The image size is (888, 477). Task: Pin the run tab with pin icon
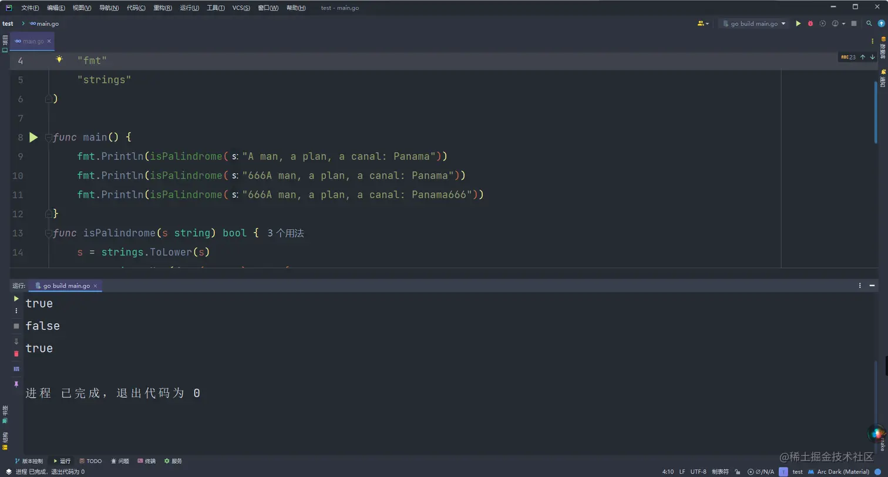[16, 383]
